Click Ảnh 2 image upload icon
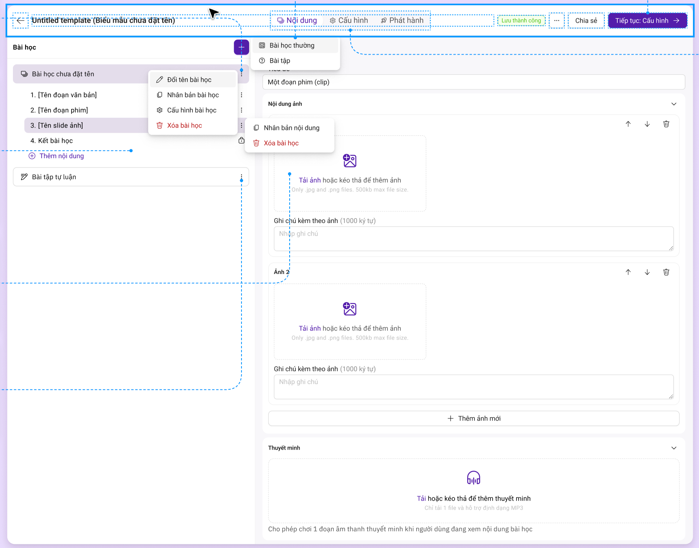Screen dimensions: 699x548 349,309
